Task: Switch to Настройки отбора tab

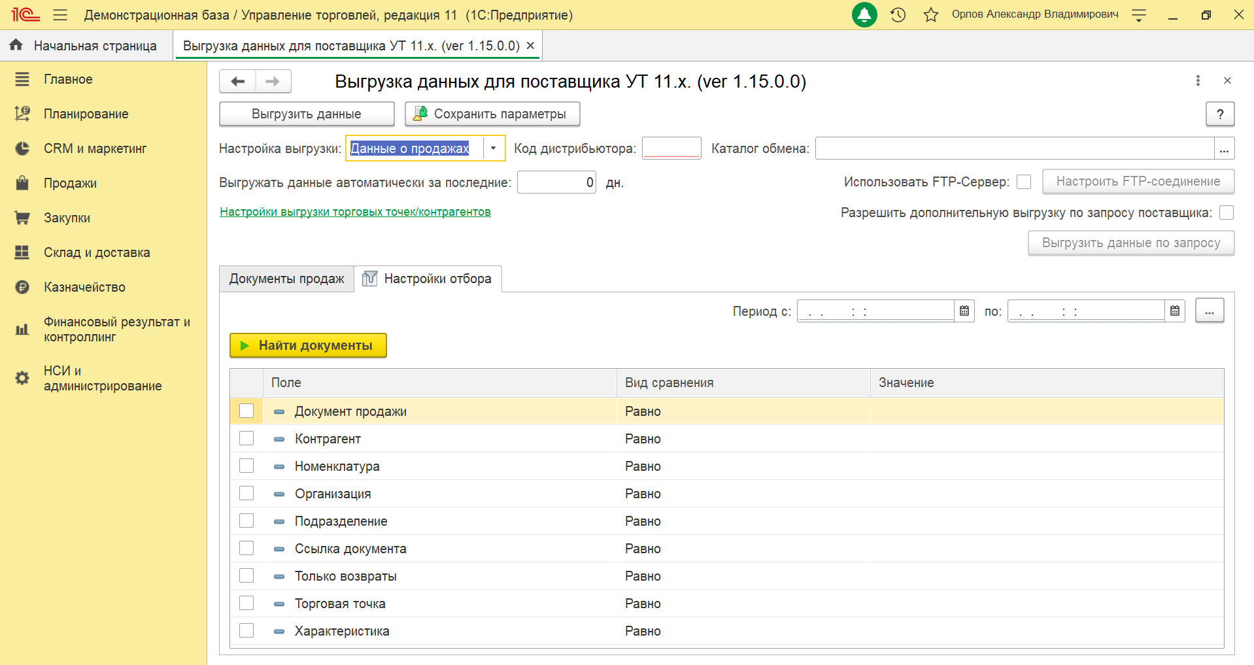Action: tap(428, 279)
